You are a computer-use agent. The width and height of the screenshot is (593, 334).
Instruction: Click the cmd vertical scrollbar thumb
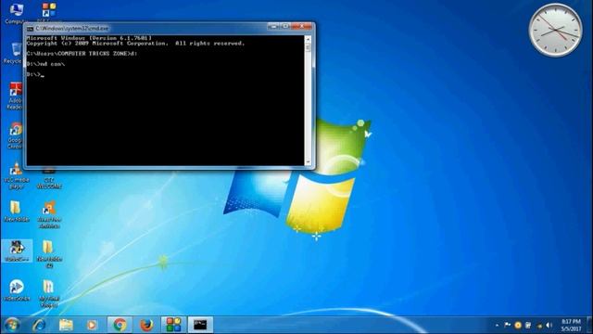[x=308, y=47]
